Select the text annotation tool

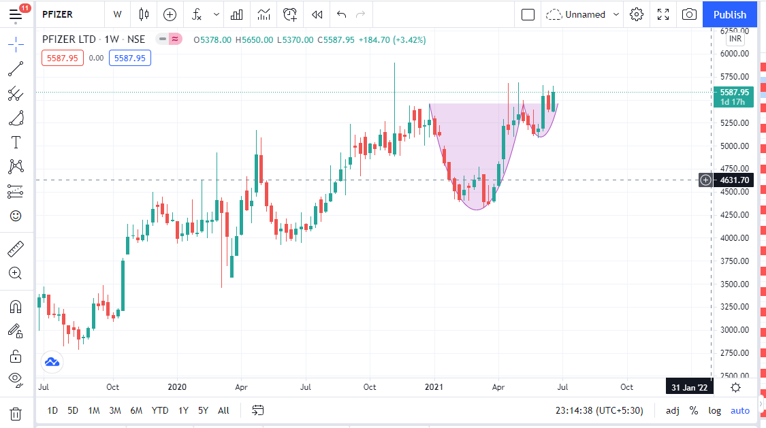coord(16,142)
